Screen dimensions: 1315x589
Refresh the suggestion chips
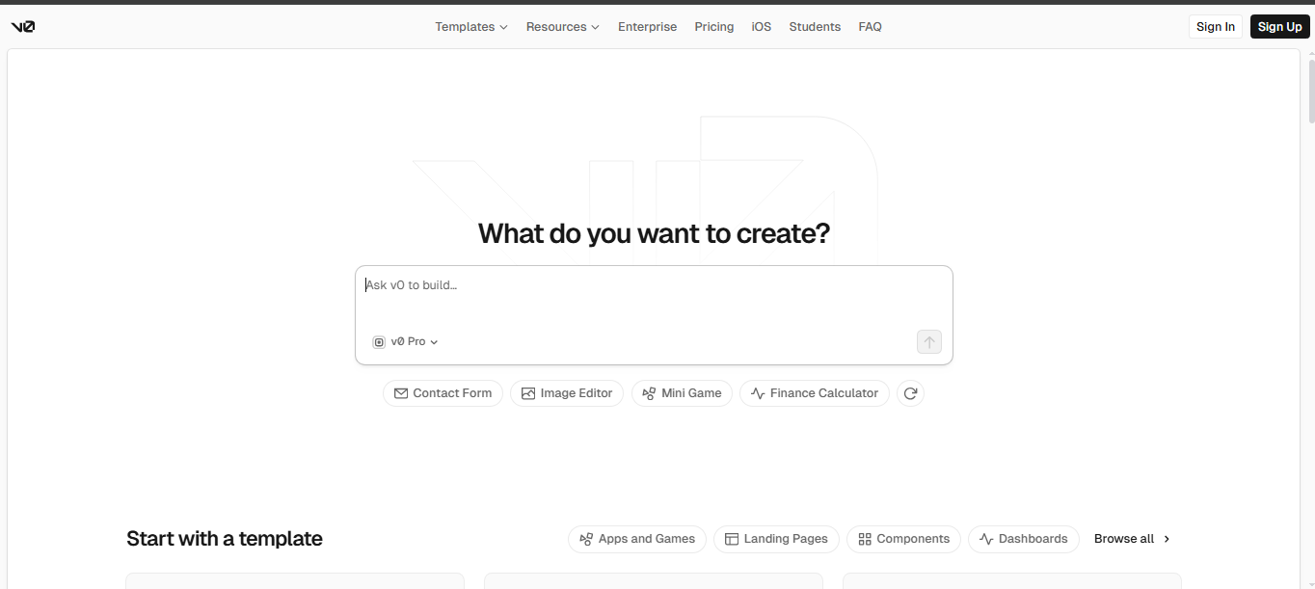[910, 392]
